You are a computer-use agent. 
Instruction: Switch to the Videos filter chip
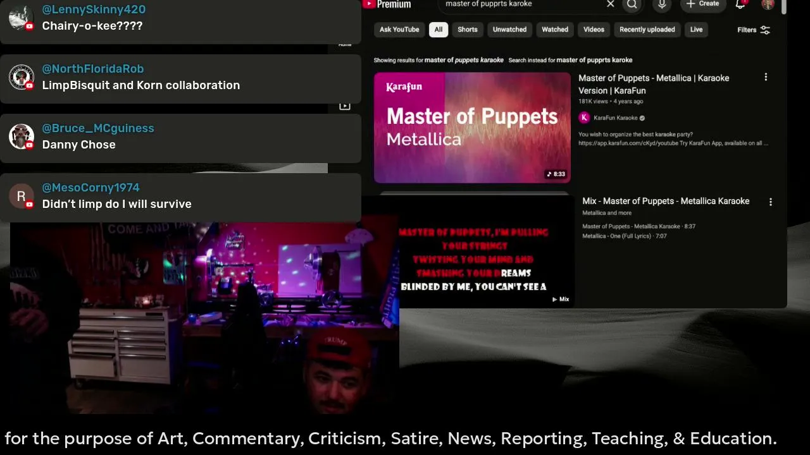click(594, 30)
